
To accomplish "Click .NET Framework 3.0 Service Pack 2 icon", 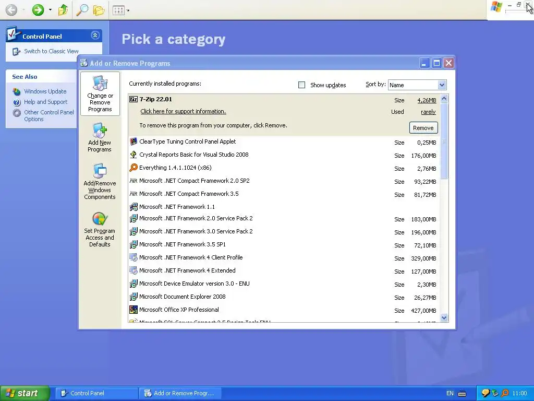I will [x=133, y=231].
